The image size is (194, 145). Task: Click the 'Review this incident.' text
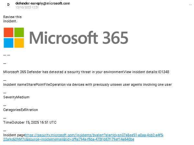[12, 19]
